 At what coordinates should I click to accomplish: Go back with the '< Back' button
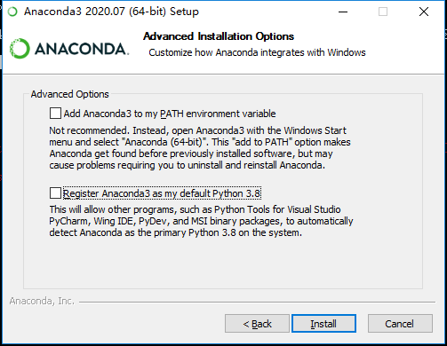click(257, 324)
